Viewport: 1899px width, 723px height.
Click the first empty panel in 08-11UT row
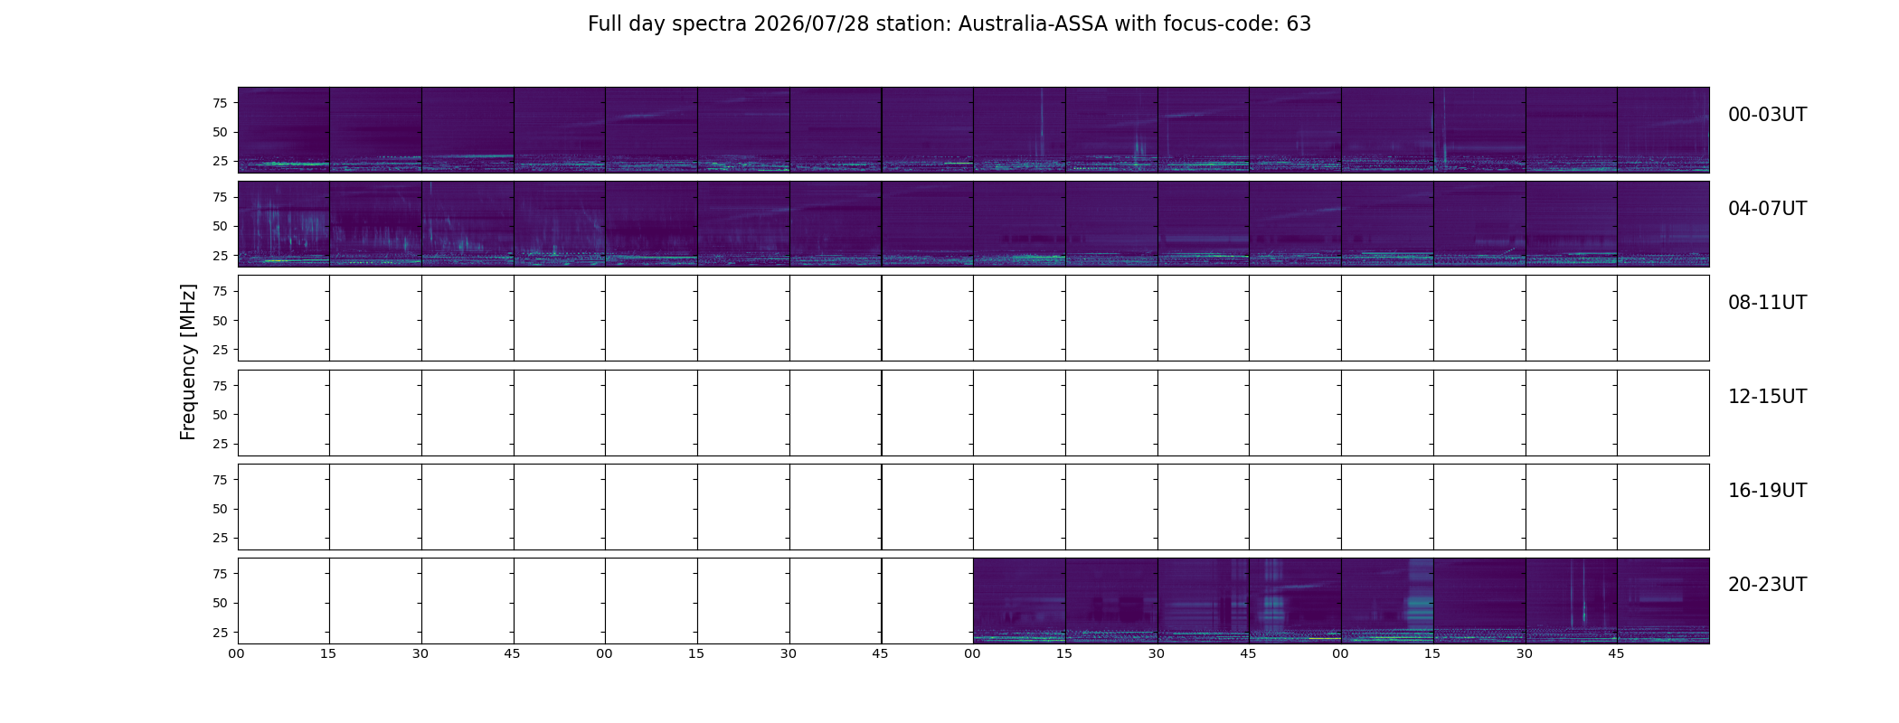(284, 318)
